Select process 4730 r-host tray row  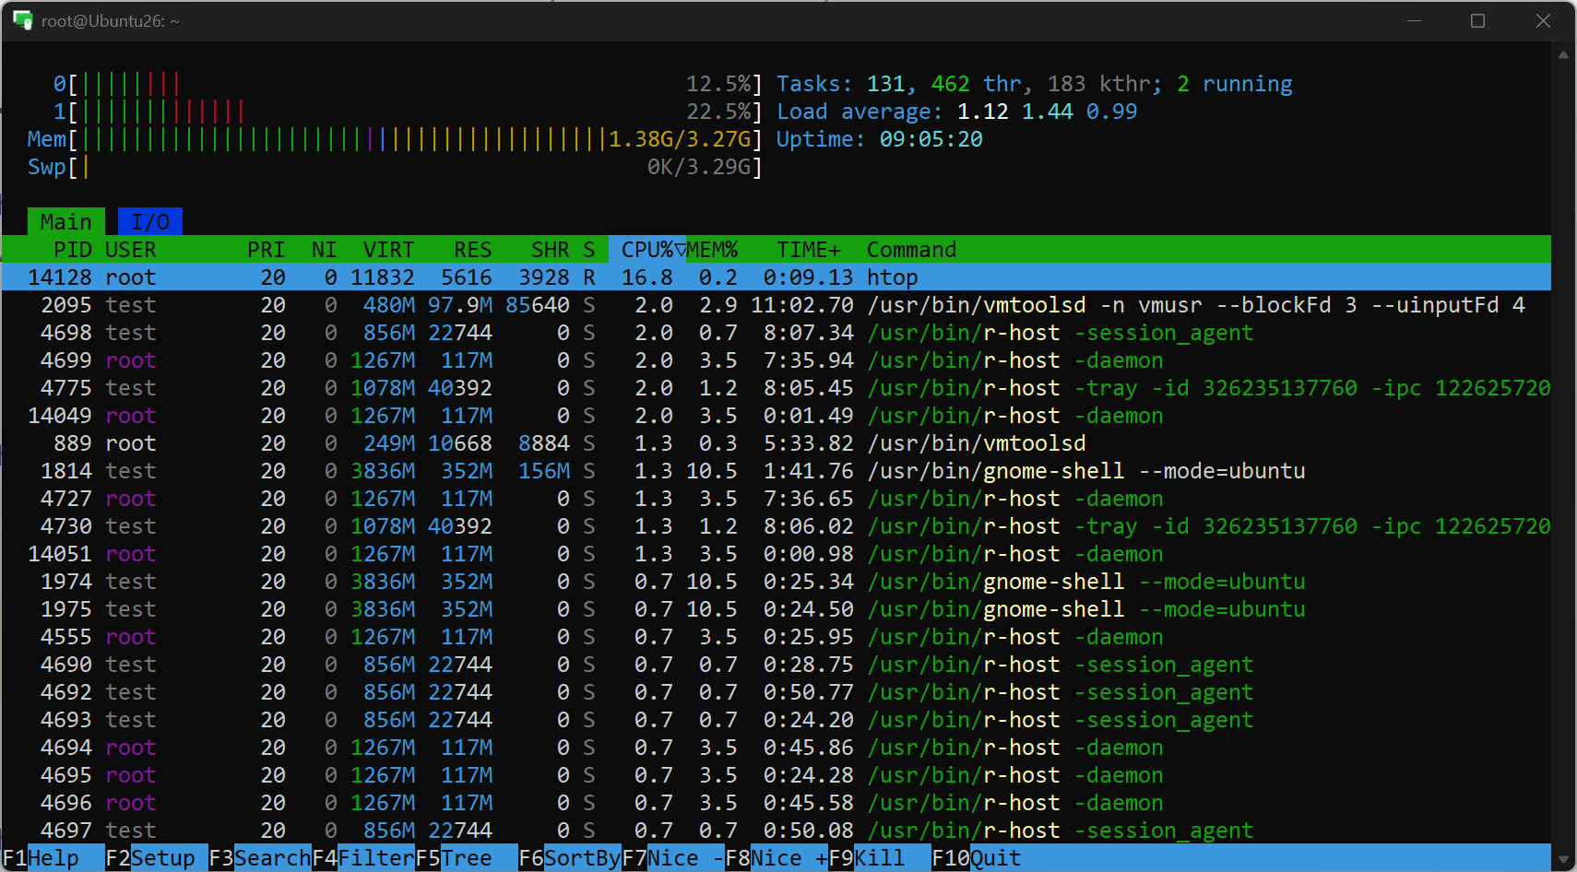click(776, 526)
